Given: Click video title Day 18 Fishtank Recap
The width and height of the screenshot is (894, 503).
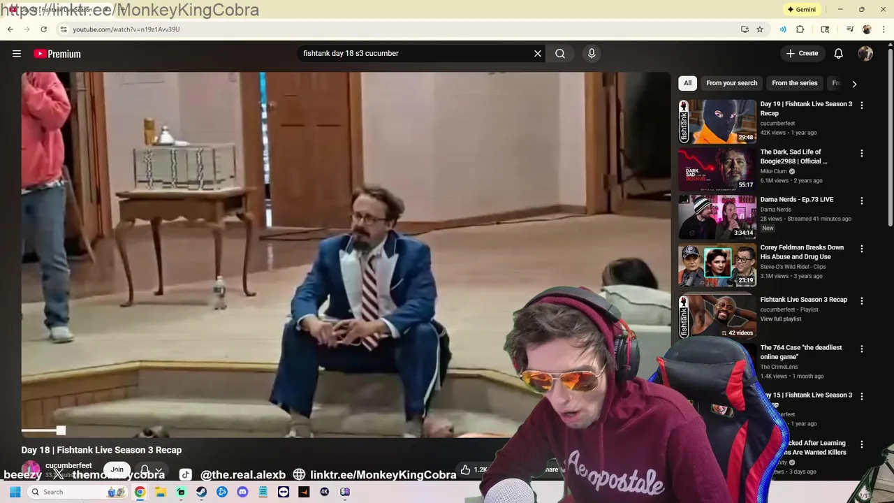Looking at the screenshot, I should click(101, 450).
